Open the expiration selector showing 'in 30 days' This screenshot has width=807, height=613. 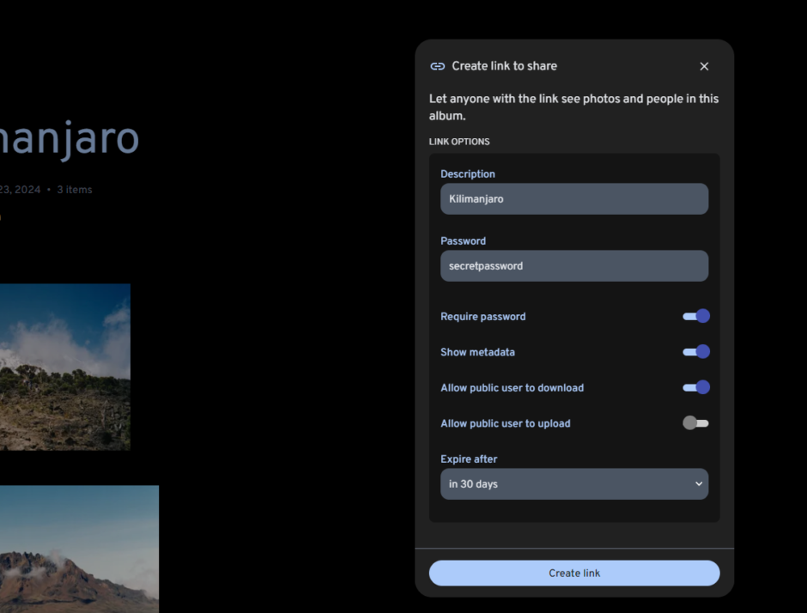[x=574, y=483]
